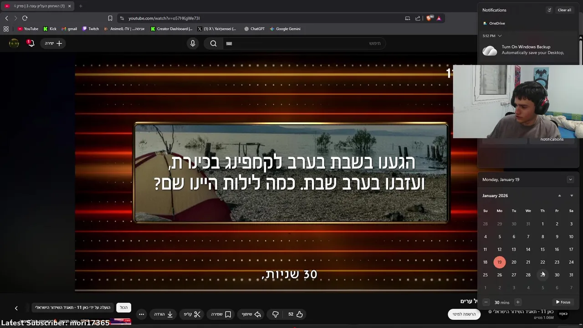Click the webcam overlay video feed
The height and width of the screenshot is (328, 583).
click(x=518, y=101)
